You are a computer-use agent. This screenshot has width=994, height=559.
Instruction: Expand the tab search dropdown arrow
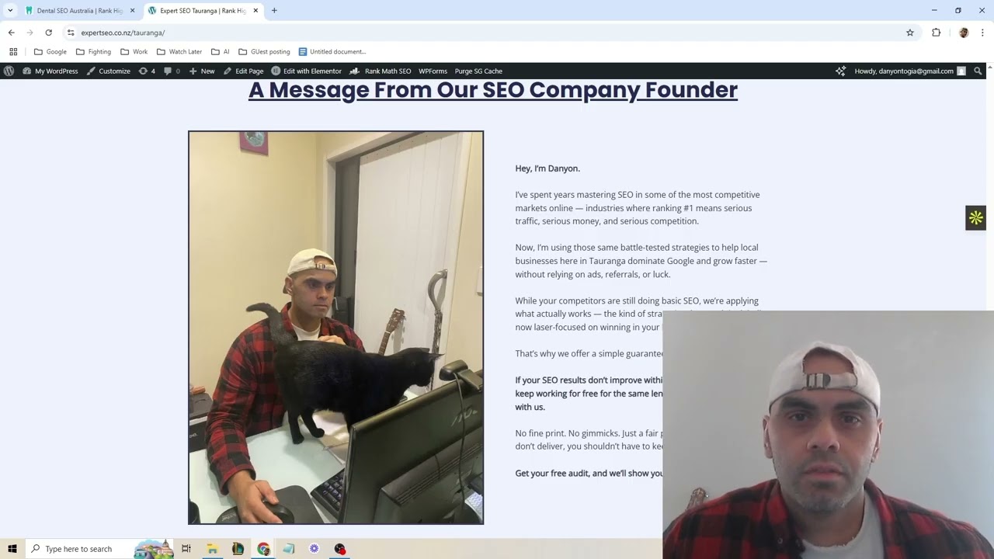(10, 11)
